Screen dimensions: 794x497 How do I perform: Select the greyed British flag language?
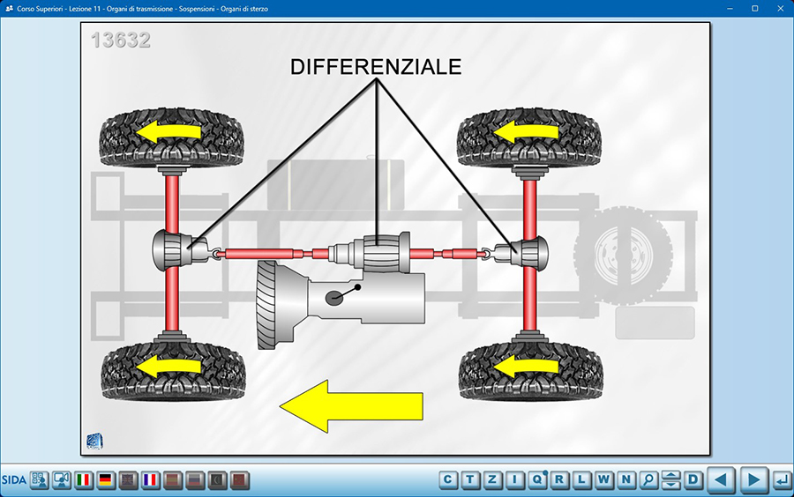coord(129,480)
